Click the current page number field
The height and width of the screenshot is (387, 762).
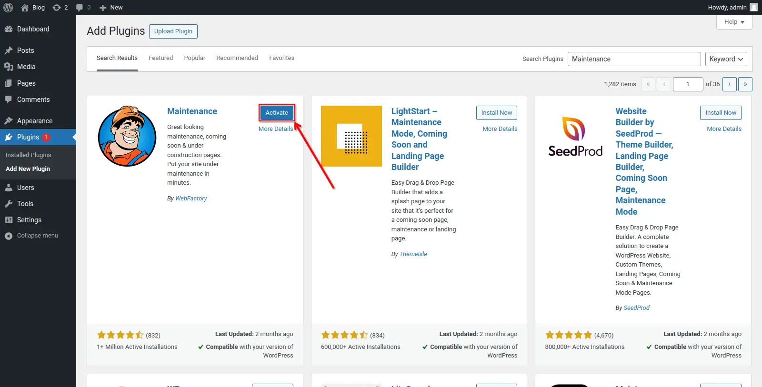(x=688, y=84)
